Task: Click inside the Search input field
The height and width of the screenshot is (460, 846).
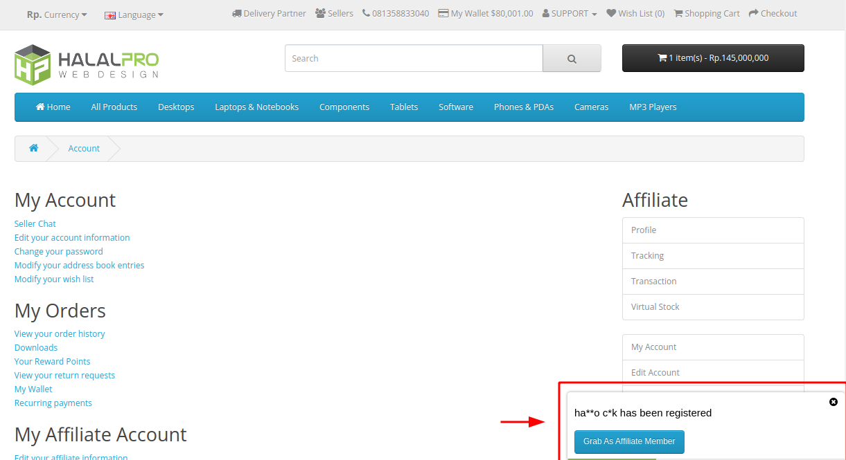Action: coord(414,58)
